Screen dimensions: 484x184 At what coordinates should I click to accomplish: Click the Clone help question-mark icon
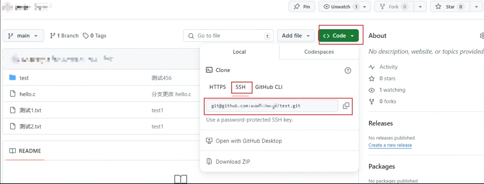(348, 70)
